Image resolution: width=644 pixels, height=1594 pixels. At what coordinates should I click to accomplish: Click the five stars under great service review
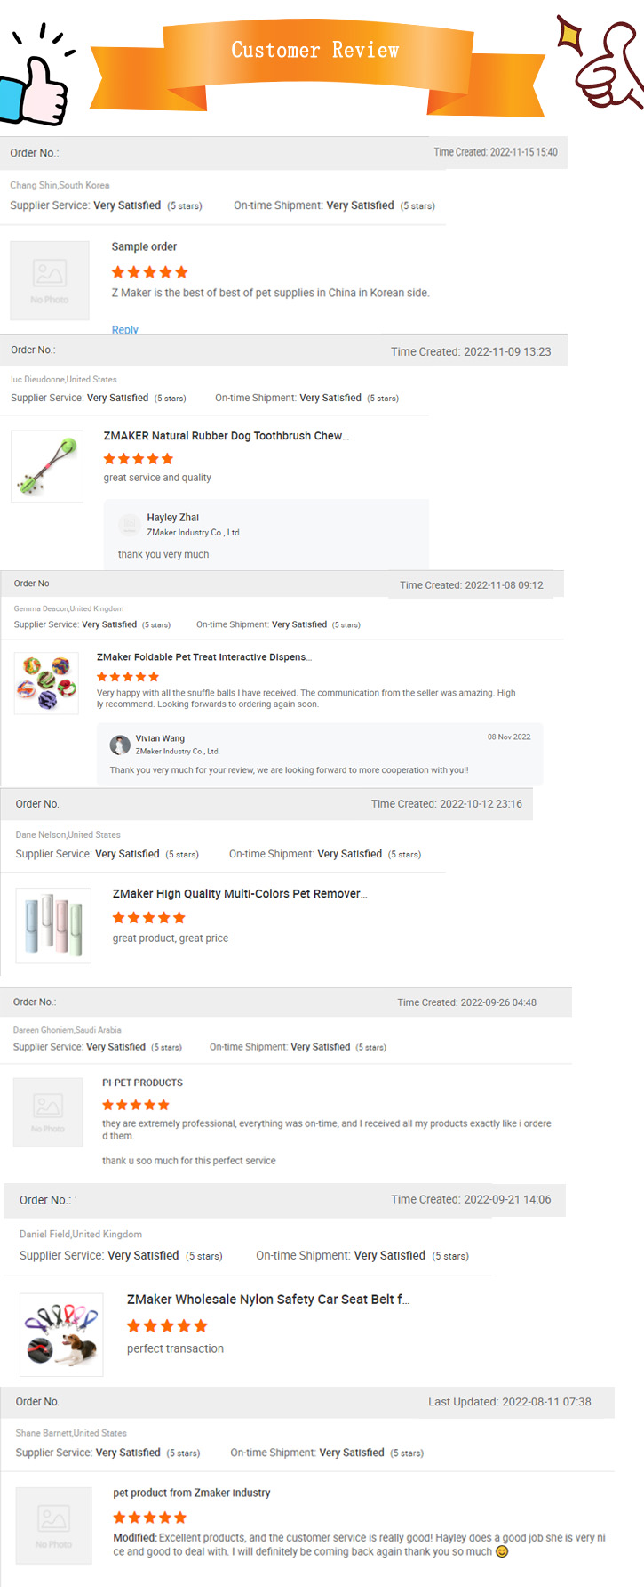click(x=139, y=459)
